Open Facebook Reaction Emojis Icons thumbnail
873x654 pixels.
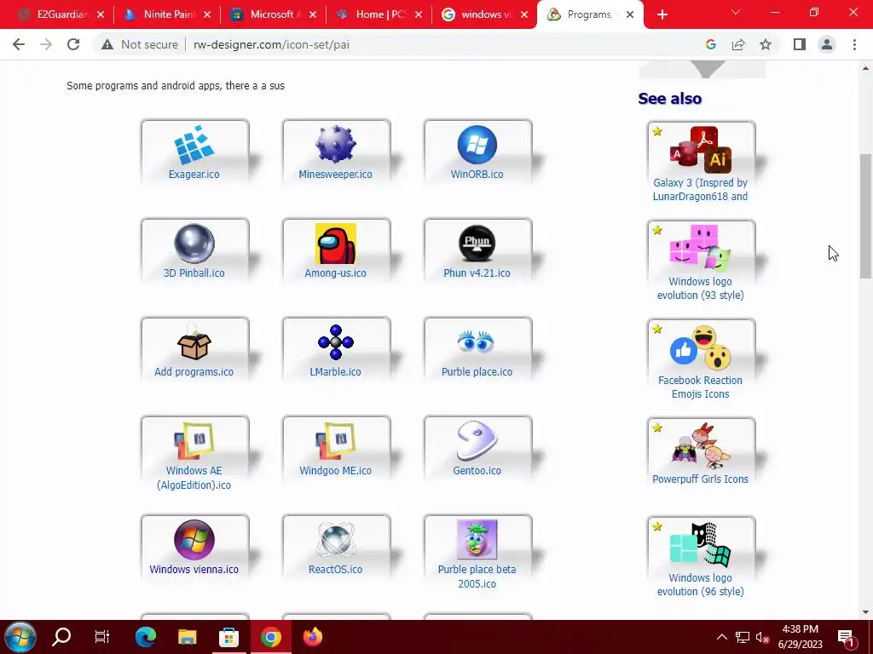point(701,347)
